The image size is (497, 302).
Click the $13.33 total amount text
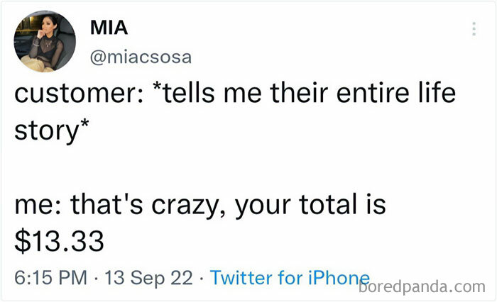pyautogui.click(x=59, y=241)
